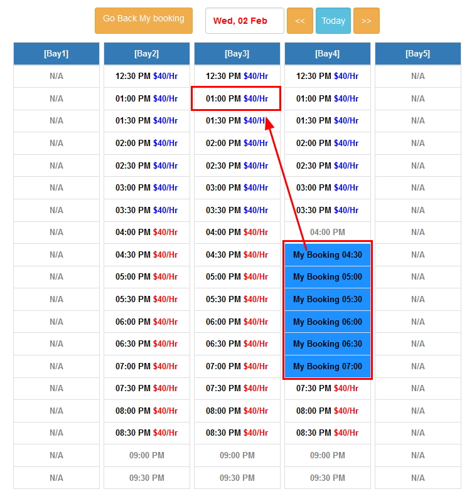Advance to next day with >> button
The height and width of the screenshot is (494, 467).
click(366, 21)
